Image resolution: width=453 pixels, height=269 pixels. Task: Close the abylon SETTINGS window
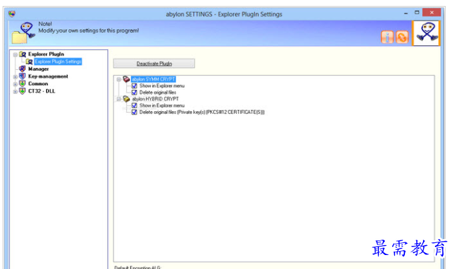[432, 13]
